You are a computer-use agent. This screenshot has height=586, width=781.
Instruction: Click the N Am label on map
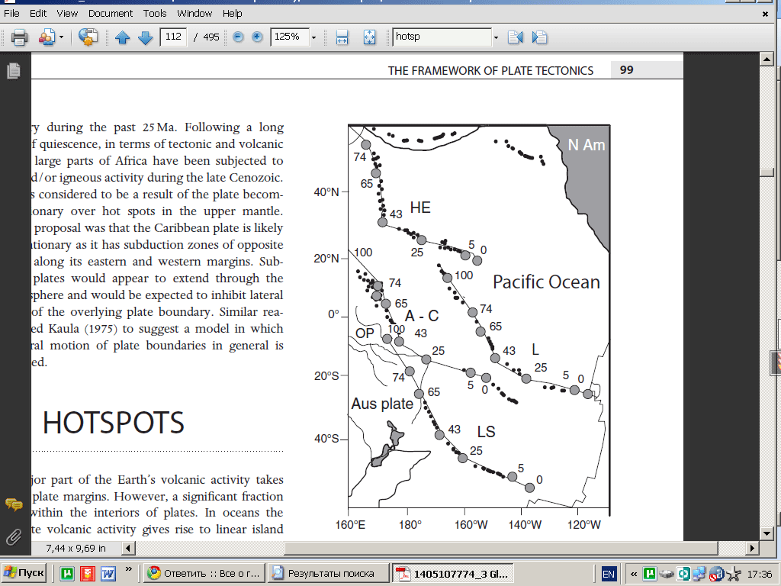[x=587, y=145]
